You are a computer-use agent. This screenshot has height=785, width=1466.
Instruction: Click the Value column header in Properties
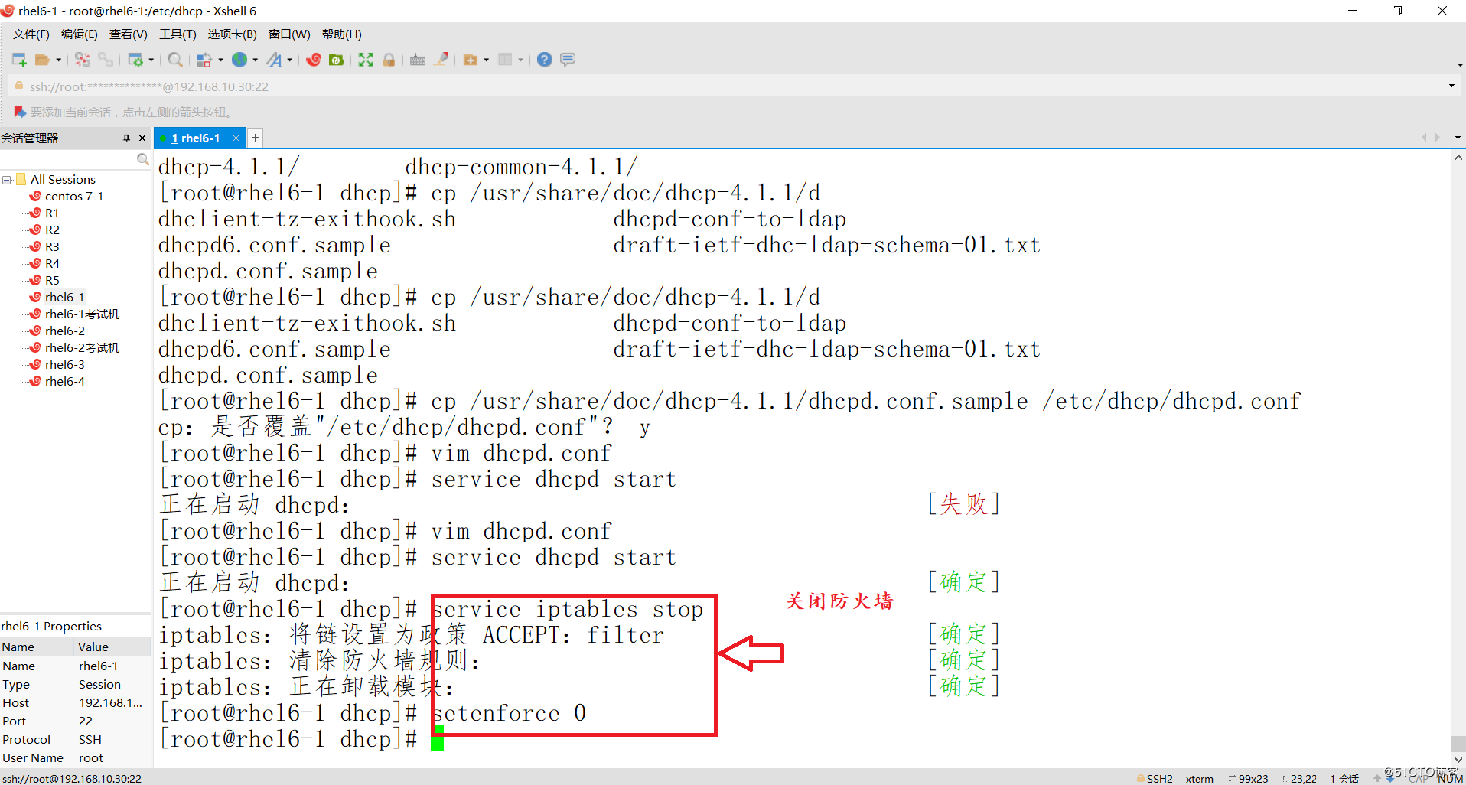pos(113,647)
